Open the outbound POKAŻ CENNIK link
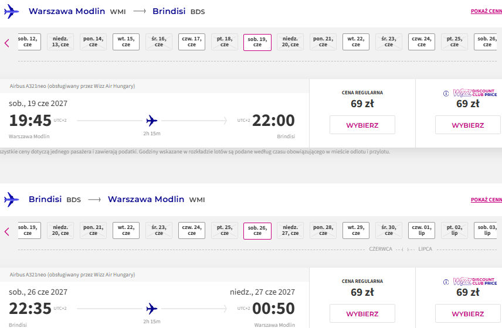The width and height of the screenshot is (502, 328). [486, 11]
